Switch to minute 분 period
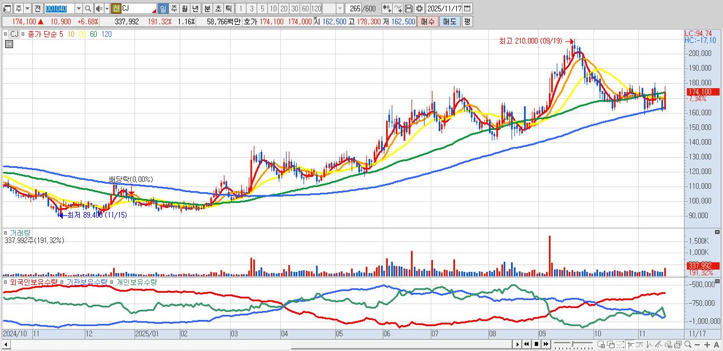Viewport: 723px width, 351px height. pyautogui.click(x=207, y=8)
